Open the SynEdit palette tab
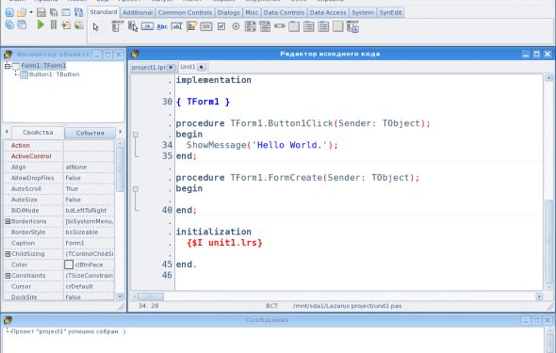The height and width of the screenshot is (353, 556). click(x=390, y=13)
